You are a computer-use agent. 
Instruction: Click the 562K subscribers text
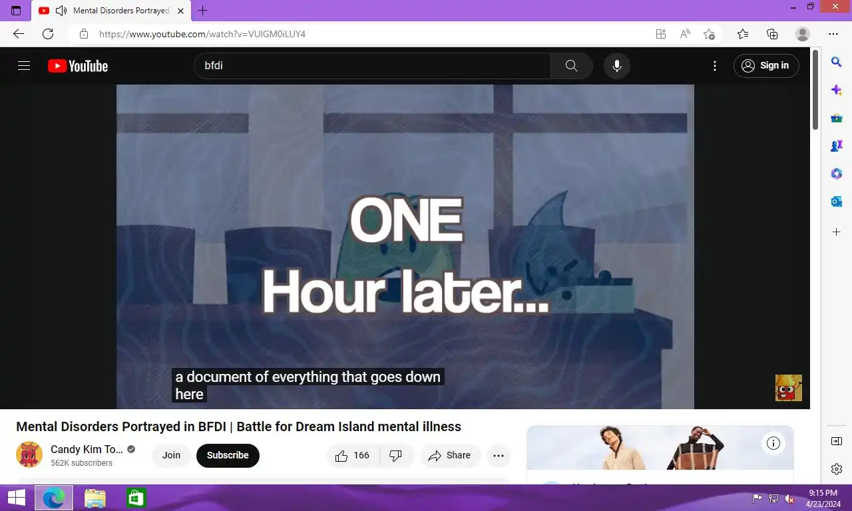[x=81, y=463]
